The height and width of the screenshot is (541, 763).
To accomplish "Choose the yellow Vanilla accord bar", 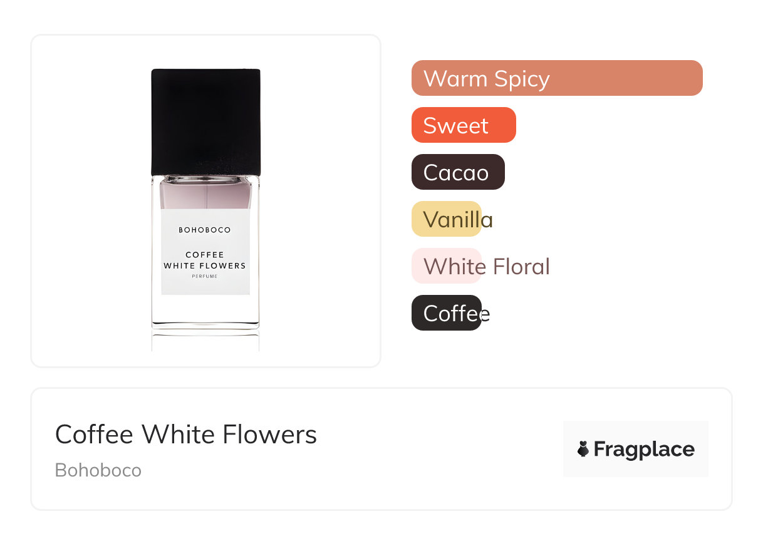I will click(x=446, y=219).
